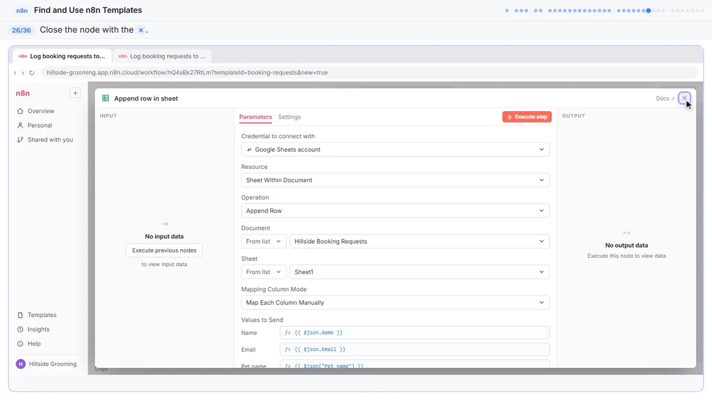Click the Shared with you branch icon
Viewport: 712px width, 400px height.
click(x=21, y=140)
